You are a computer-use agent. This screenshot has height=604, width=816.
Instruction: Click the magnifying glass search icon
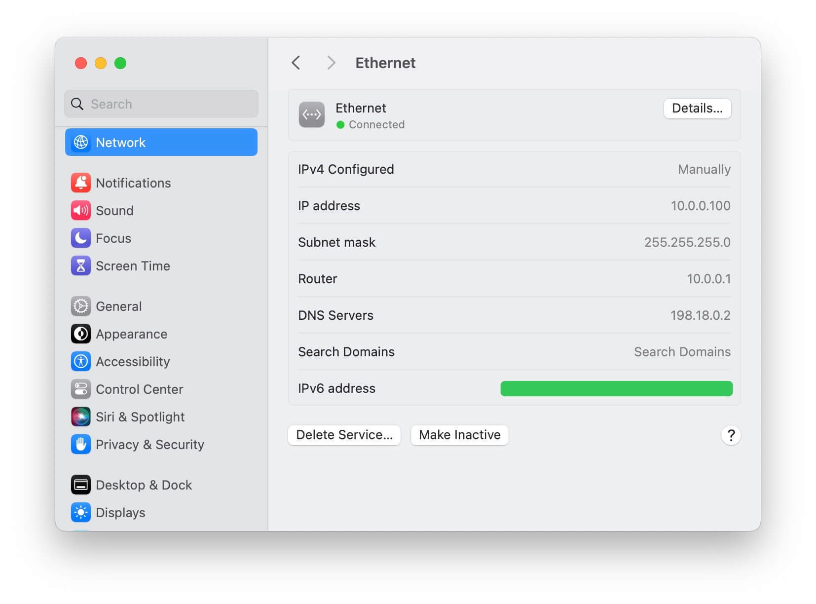pyautogui.click(x=77, y=104)
